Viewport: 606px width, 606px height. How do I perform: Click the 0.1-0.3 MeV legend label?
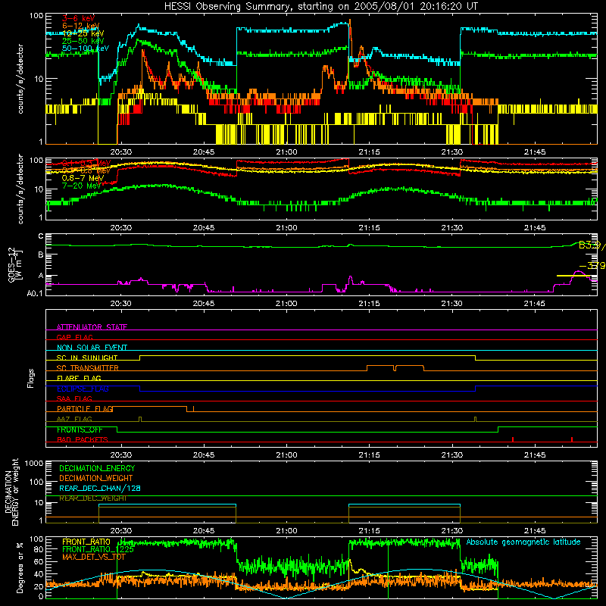click(86, 163)
